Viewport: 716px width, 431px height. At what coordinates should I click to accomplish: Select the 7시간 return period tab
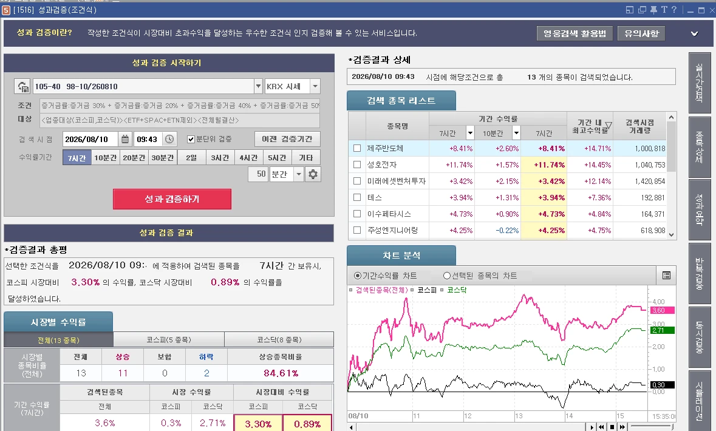(77, 157)
